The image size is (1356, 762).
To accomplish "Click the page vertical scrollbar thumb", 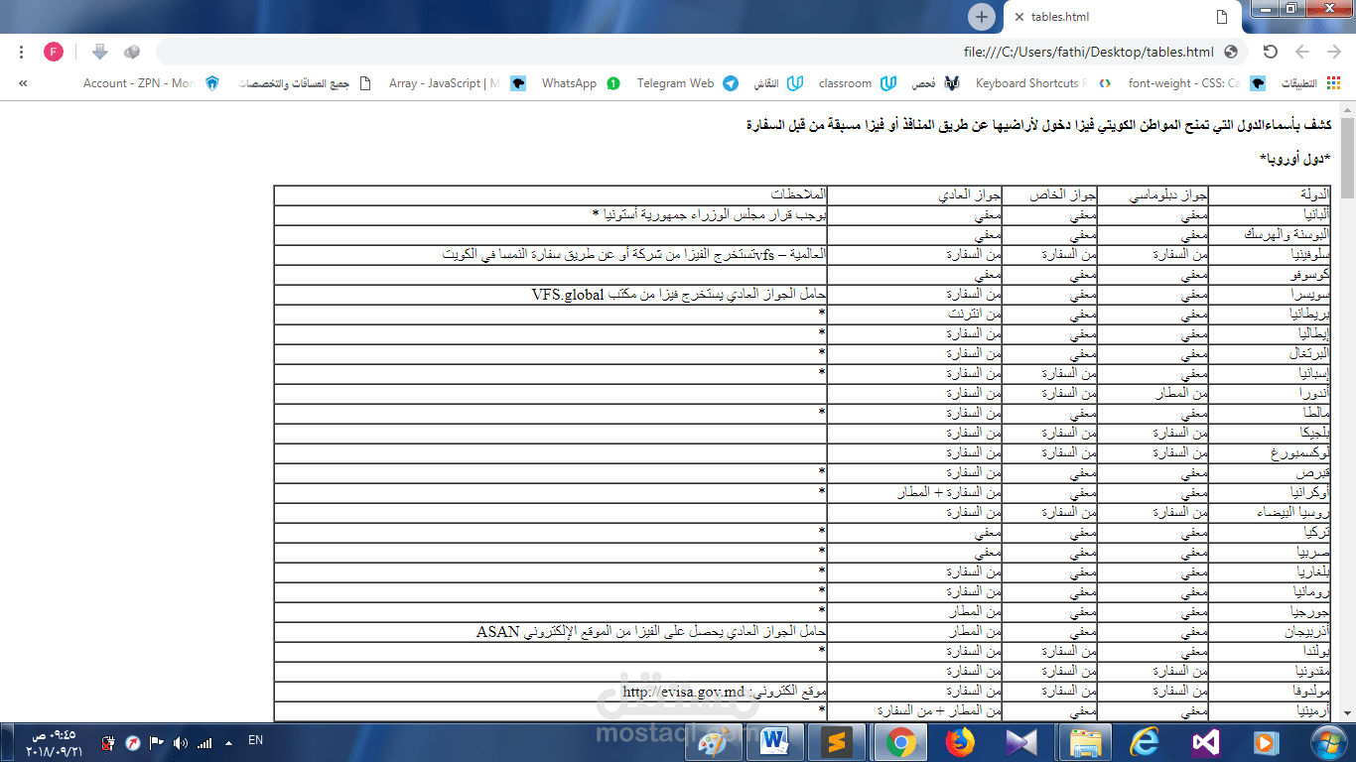I will coord(1347,157).
